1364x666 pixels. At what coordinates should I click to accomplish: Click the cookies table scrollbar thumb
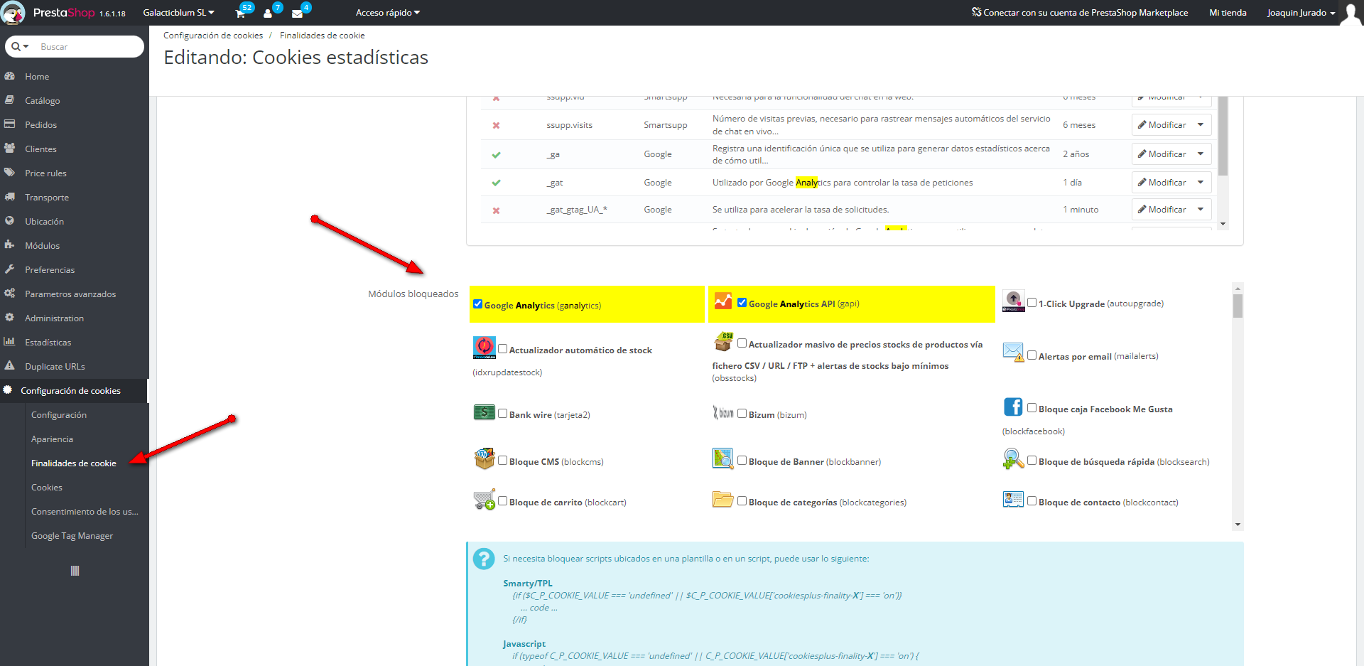click(x=1223, y=136)
